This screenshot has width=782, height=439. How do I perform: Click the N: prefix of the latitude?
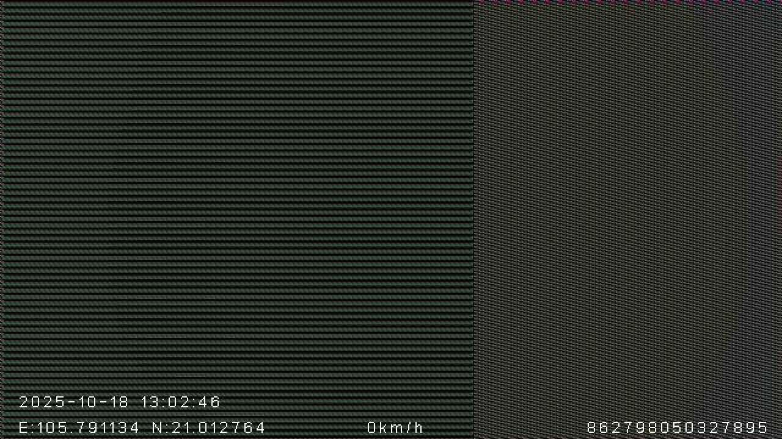point(160,428)
